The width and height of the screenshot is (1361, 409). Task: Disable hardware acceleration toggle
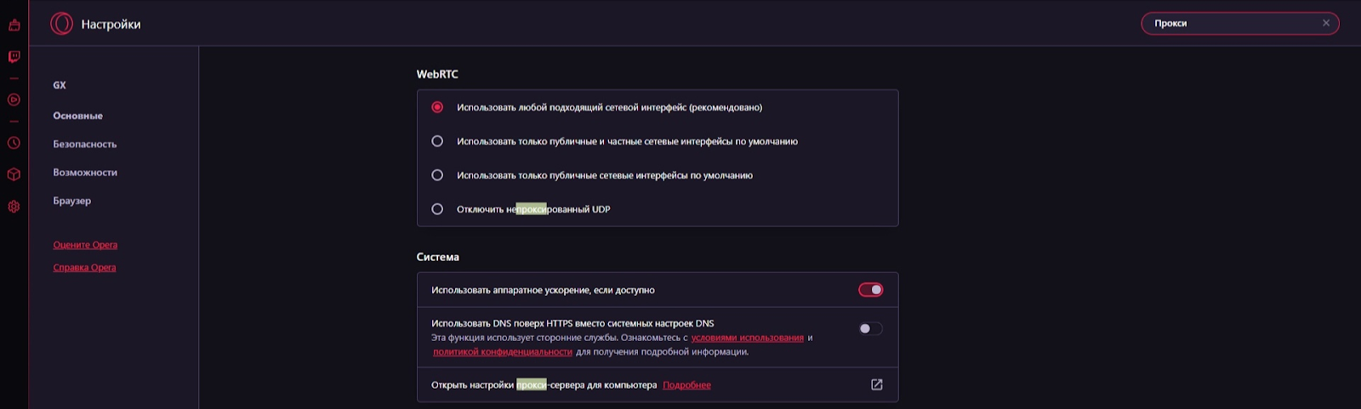tap(870, 290)
